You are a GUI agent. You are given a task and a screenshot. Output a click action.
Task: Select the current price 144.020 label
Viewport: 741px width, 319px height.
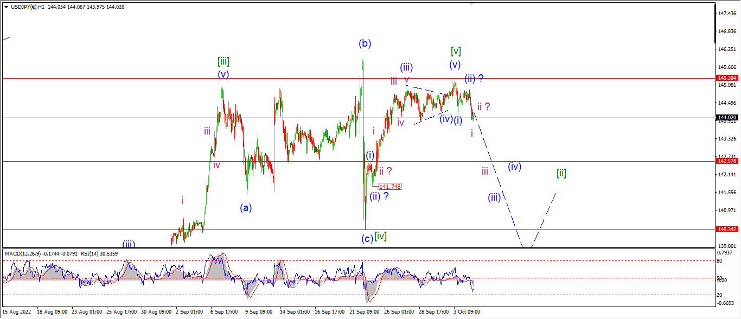tap(727, 117)
